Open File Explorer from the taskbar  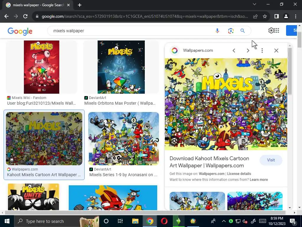pos(135,221)
